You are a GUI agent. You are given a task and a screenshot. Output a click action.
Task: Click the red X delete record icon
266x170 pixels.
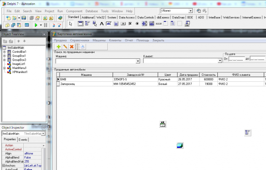pyautogui.click(x=72, y=46)
